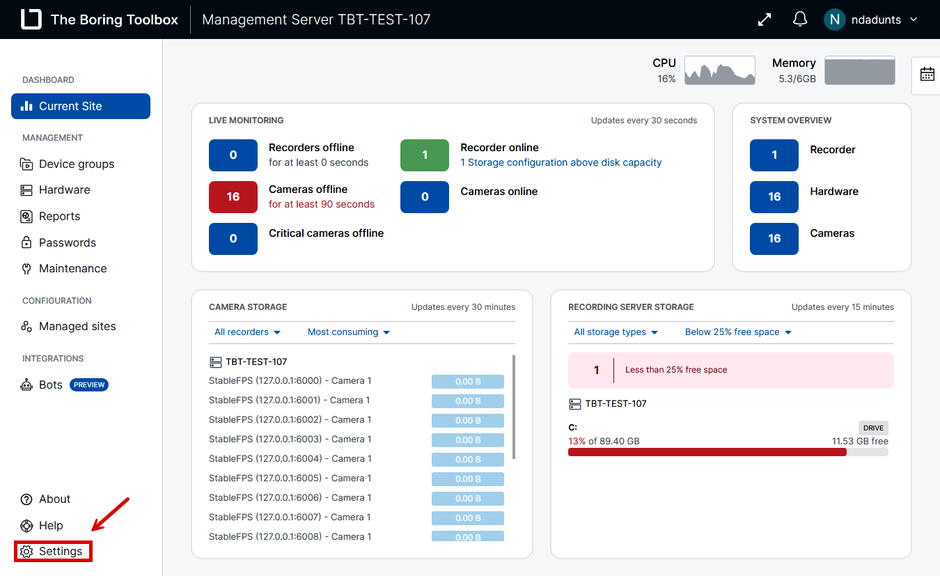Screen dimensions: 940x576
Task: Open the Reports menu item
Action: (59, 217)
